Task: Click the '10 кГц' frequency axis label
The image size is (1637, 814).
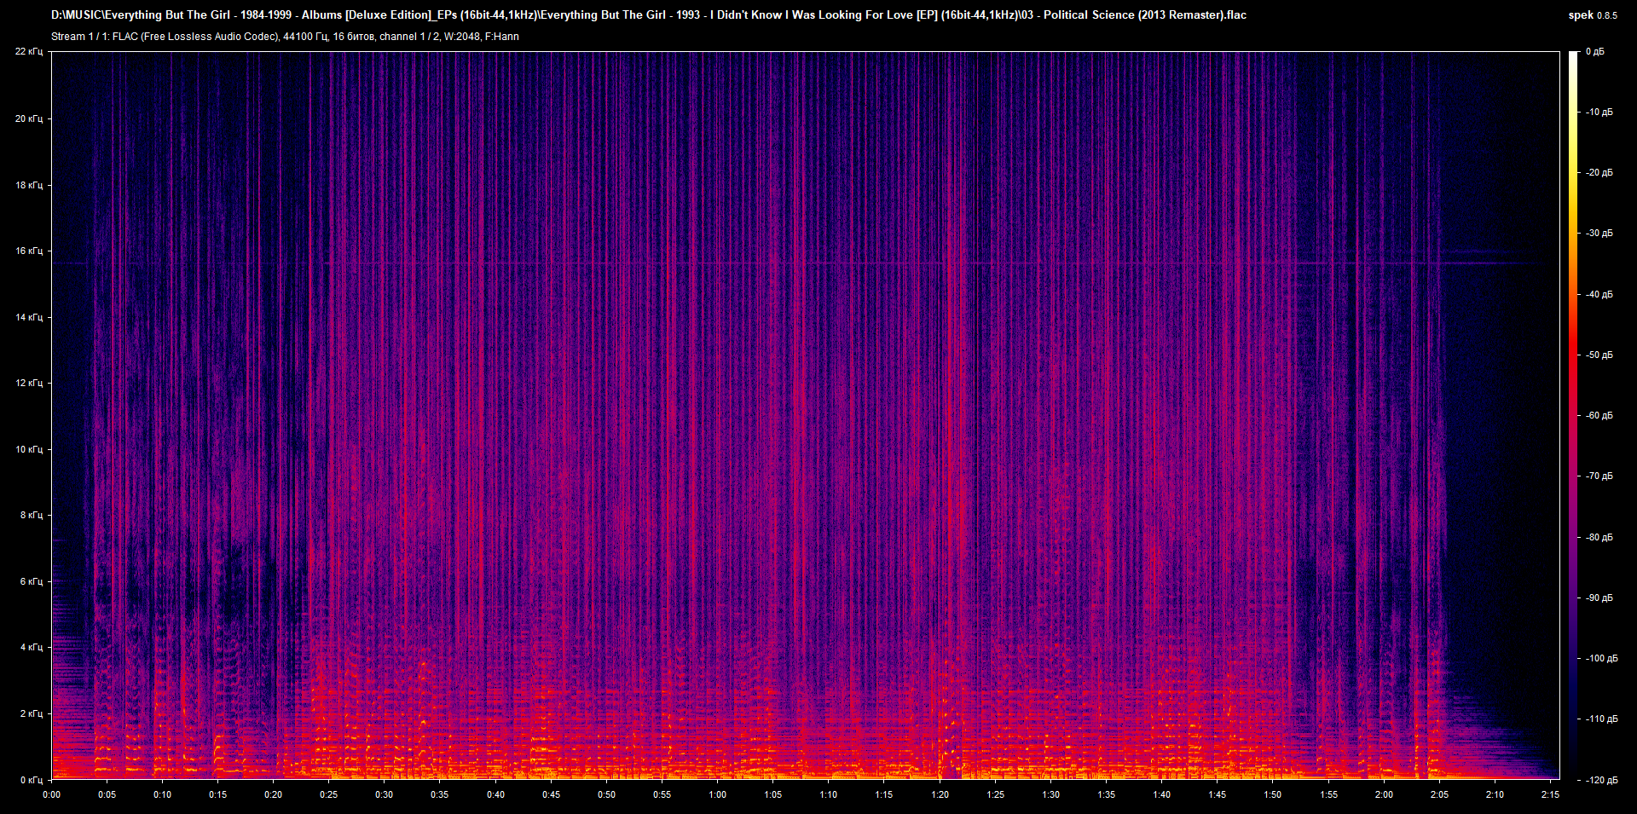Action: [29, 449]
